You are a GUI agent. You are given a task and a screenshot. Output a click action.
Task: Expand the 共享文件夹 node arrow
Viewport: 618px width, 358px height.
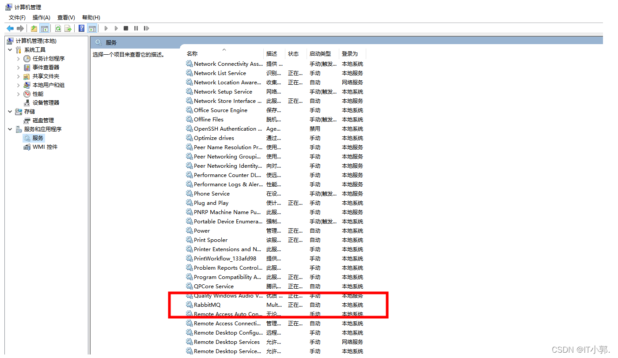[x=18, y=76]
